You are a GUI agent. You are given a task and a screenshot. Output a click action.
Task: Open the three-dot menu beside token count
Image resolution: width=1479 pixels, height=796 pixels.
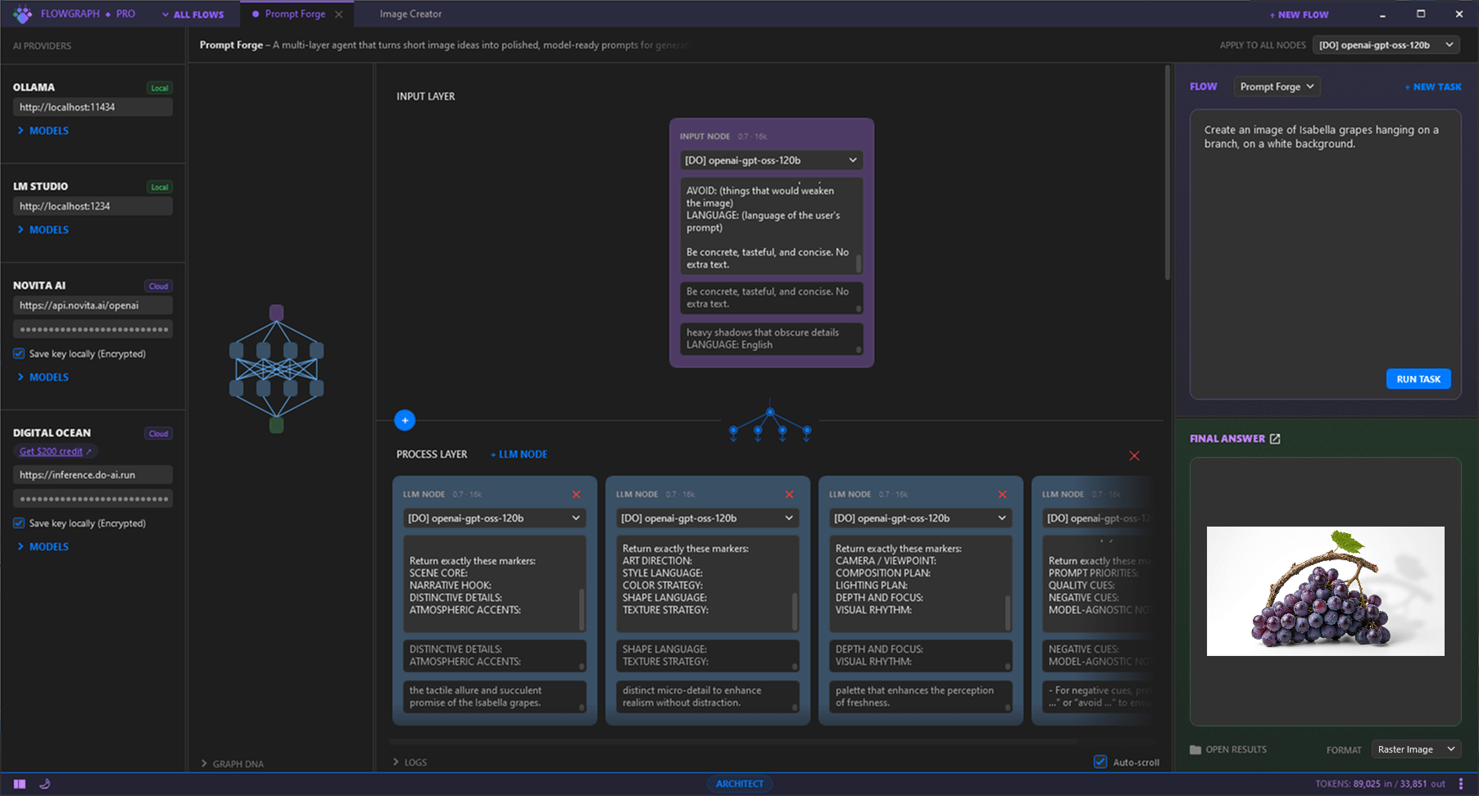(x=1461, y=784)
